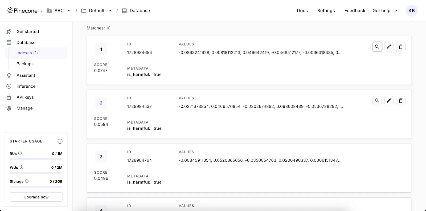Open the Docs link
This screenshot has width=426, height=211.
tap(302, 11)
